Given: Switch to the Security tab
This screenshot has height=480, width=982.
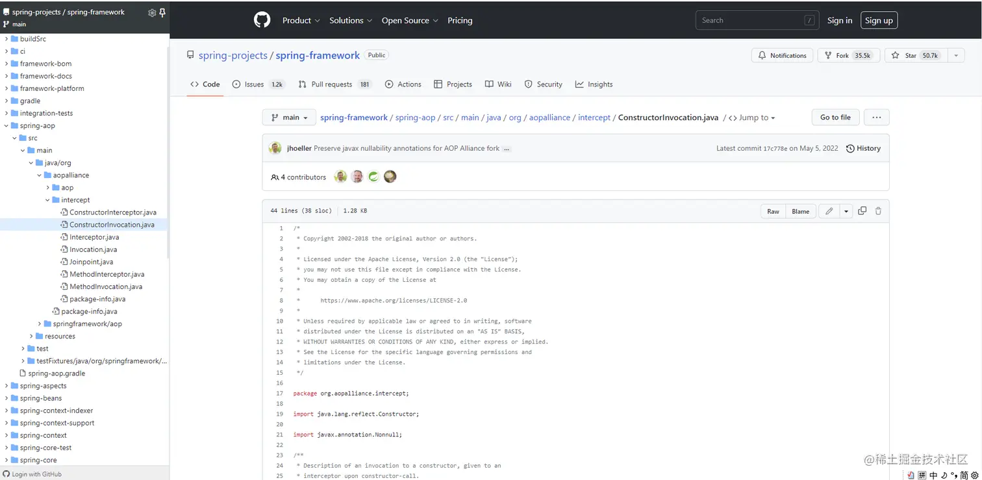Looking at the screenshot, I should [x=543, y=84].
